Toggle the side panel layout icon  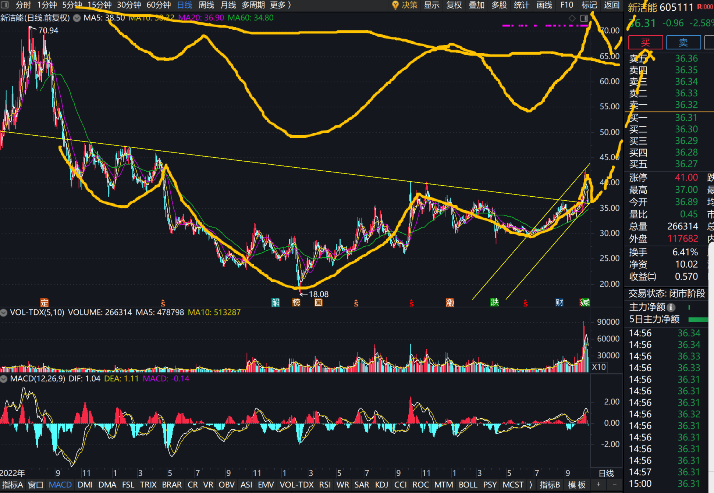pos(584,18)
